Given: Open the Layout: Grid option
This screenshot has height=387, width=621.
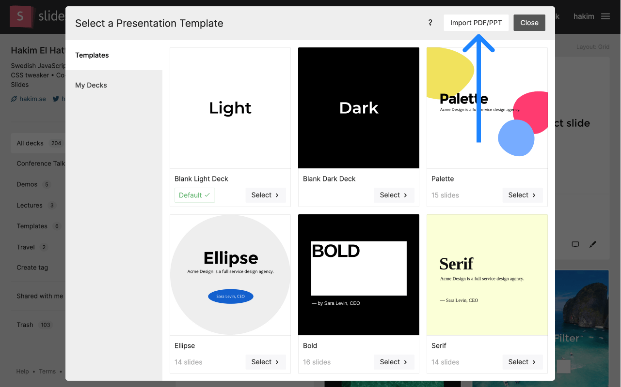Looking at the screenshot, I should click(592, 46).
